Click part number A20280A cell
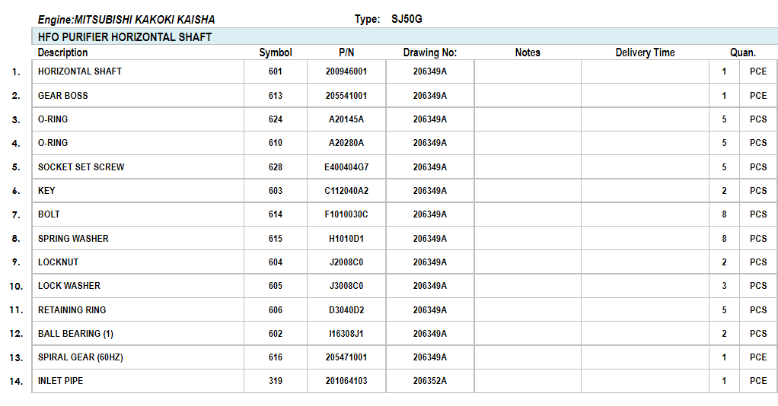The width and height of the screenshot is (778, 406). tap(346, 143)
